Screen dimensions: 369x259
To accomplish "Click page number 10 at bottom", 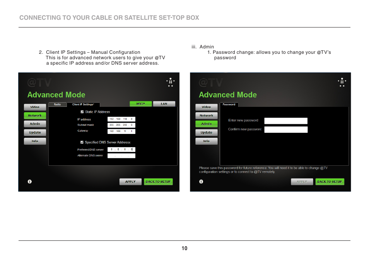I will (x=184, y=249).
